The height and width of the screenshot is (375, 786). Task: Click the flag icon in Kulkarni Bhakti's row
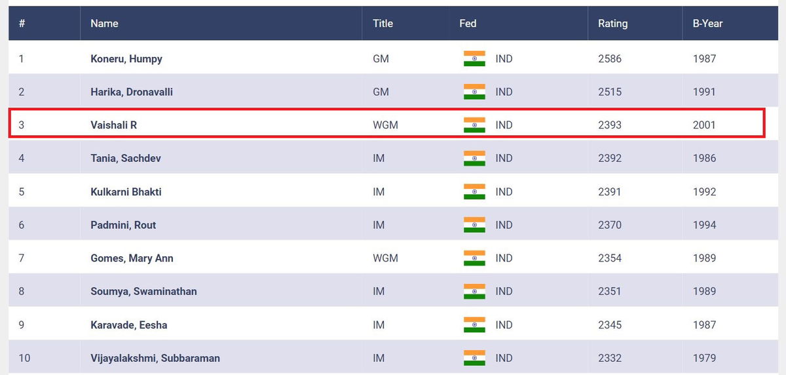474,191
